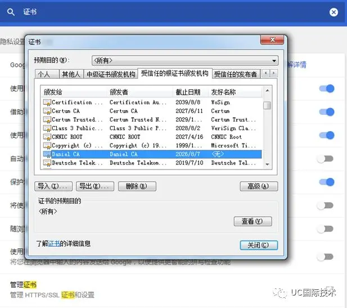The height and width of the screenshot is (308, 347).
Task: Click the 关闭(C) button
Action: [x=259, y=245]
